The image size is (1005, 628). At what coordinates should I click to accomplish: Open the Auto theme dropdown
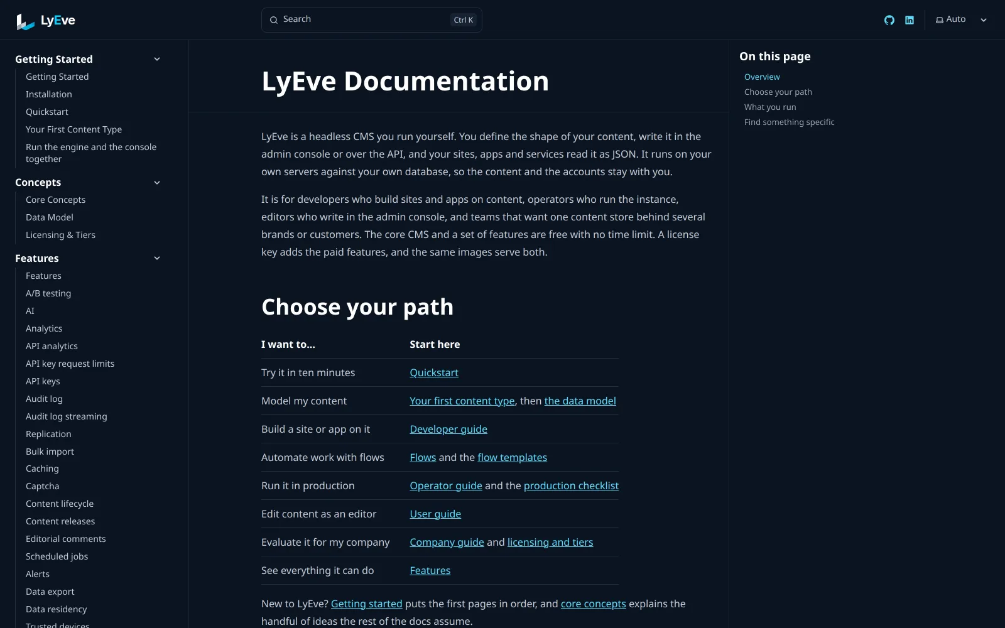click(961, 19)
